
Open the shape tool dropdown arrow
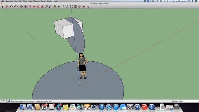23,7
